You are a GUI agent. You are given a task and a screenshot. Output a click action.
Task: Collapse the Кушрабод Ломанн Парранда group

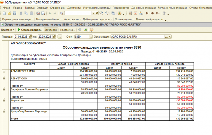click(4, 111)
